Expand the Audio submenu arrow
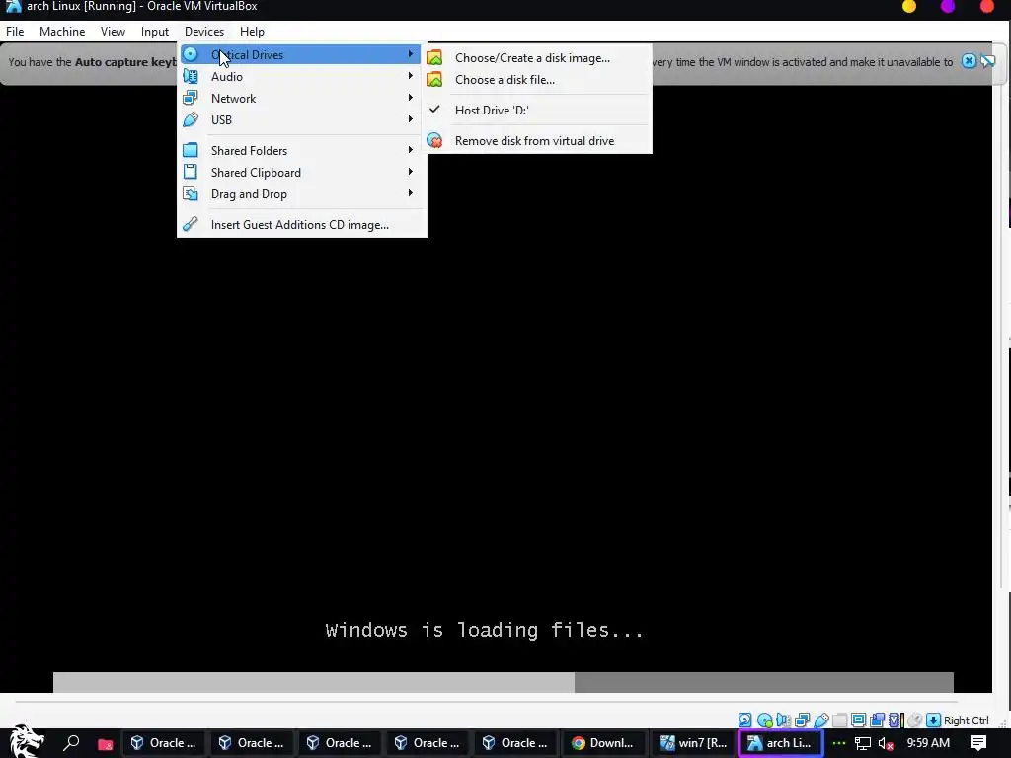The width and height of the screenshot is (1011, 758). pos(410,76)
